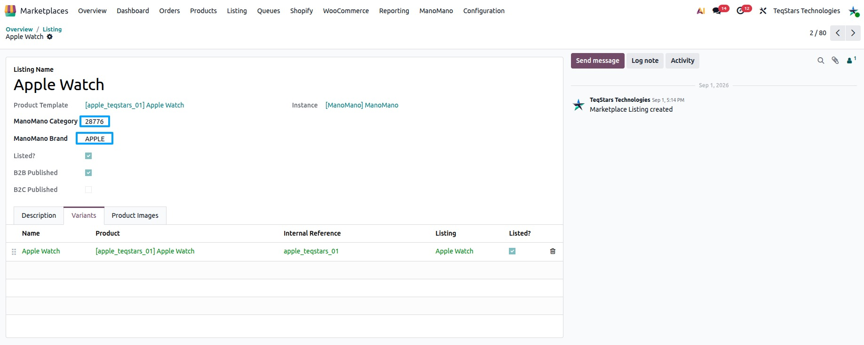The height and width of the screenshot is (345, 864).
Task: Delete the Apple Watch variant row
Action: [553, 251]
